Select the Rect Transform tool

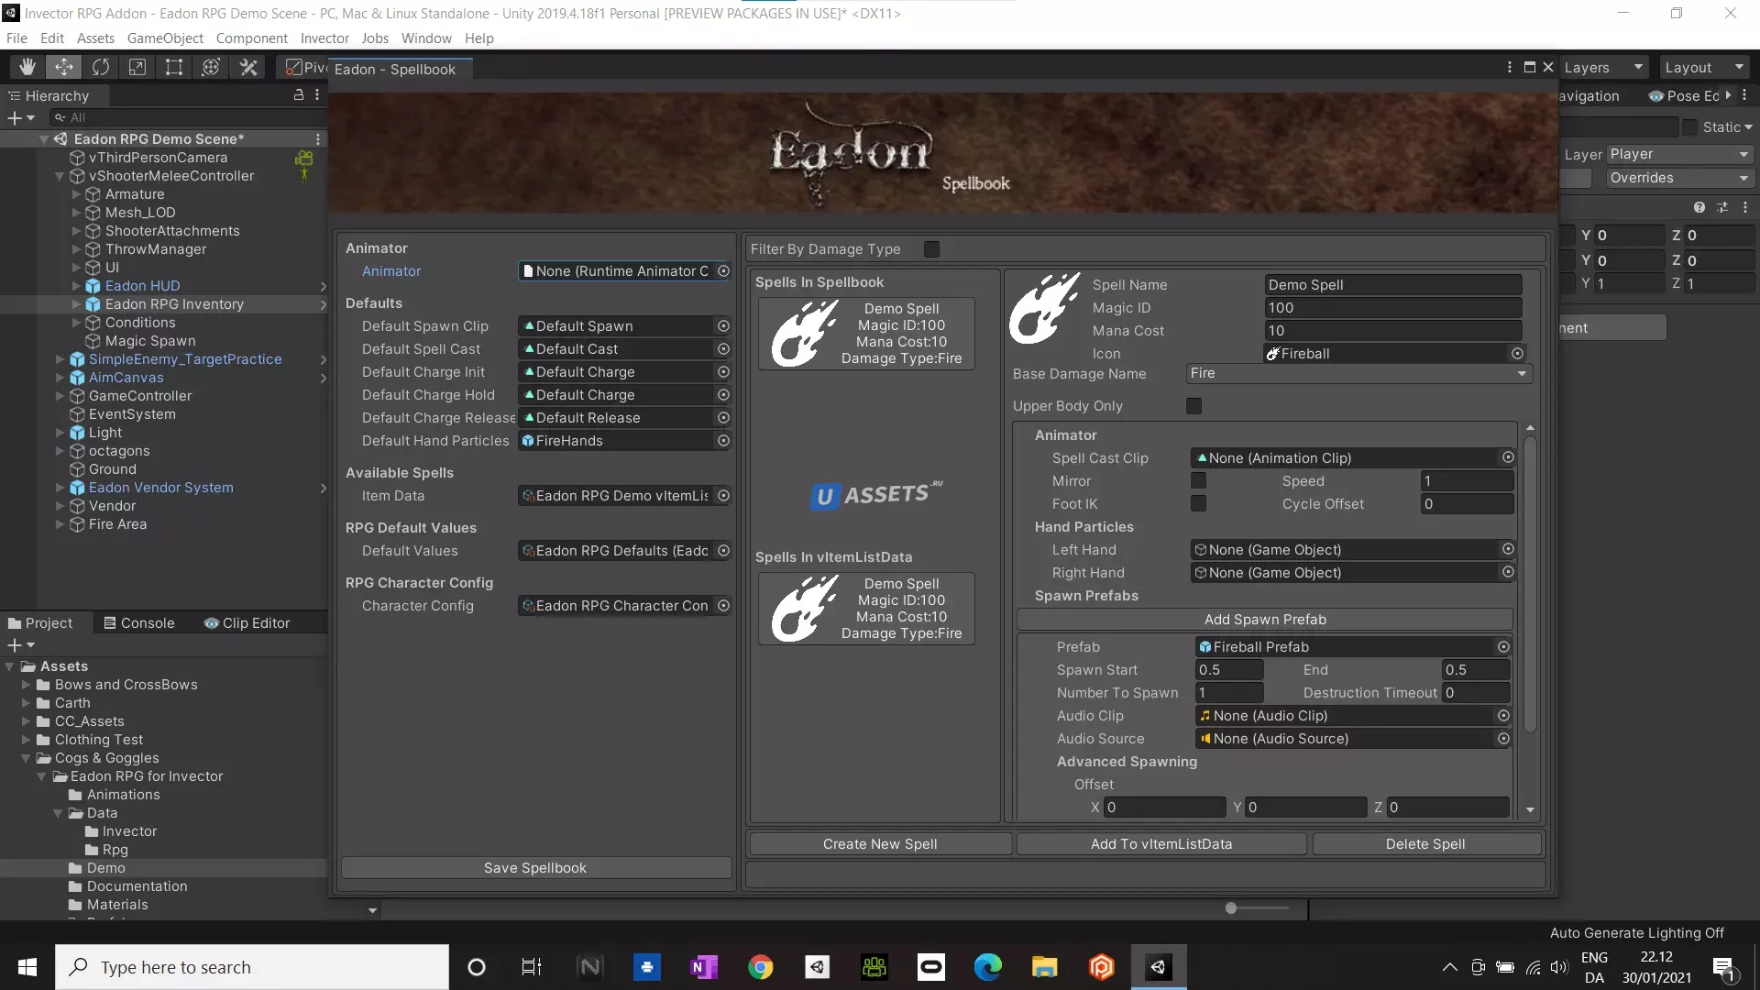coord(174,67)
